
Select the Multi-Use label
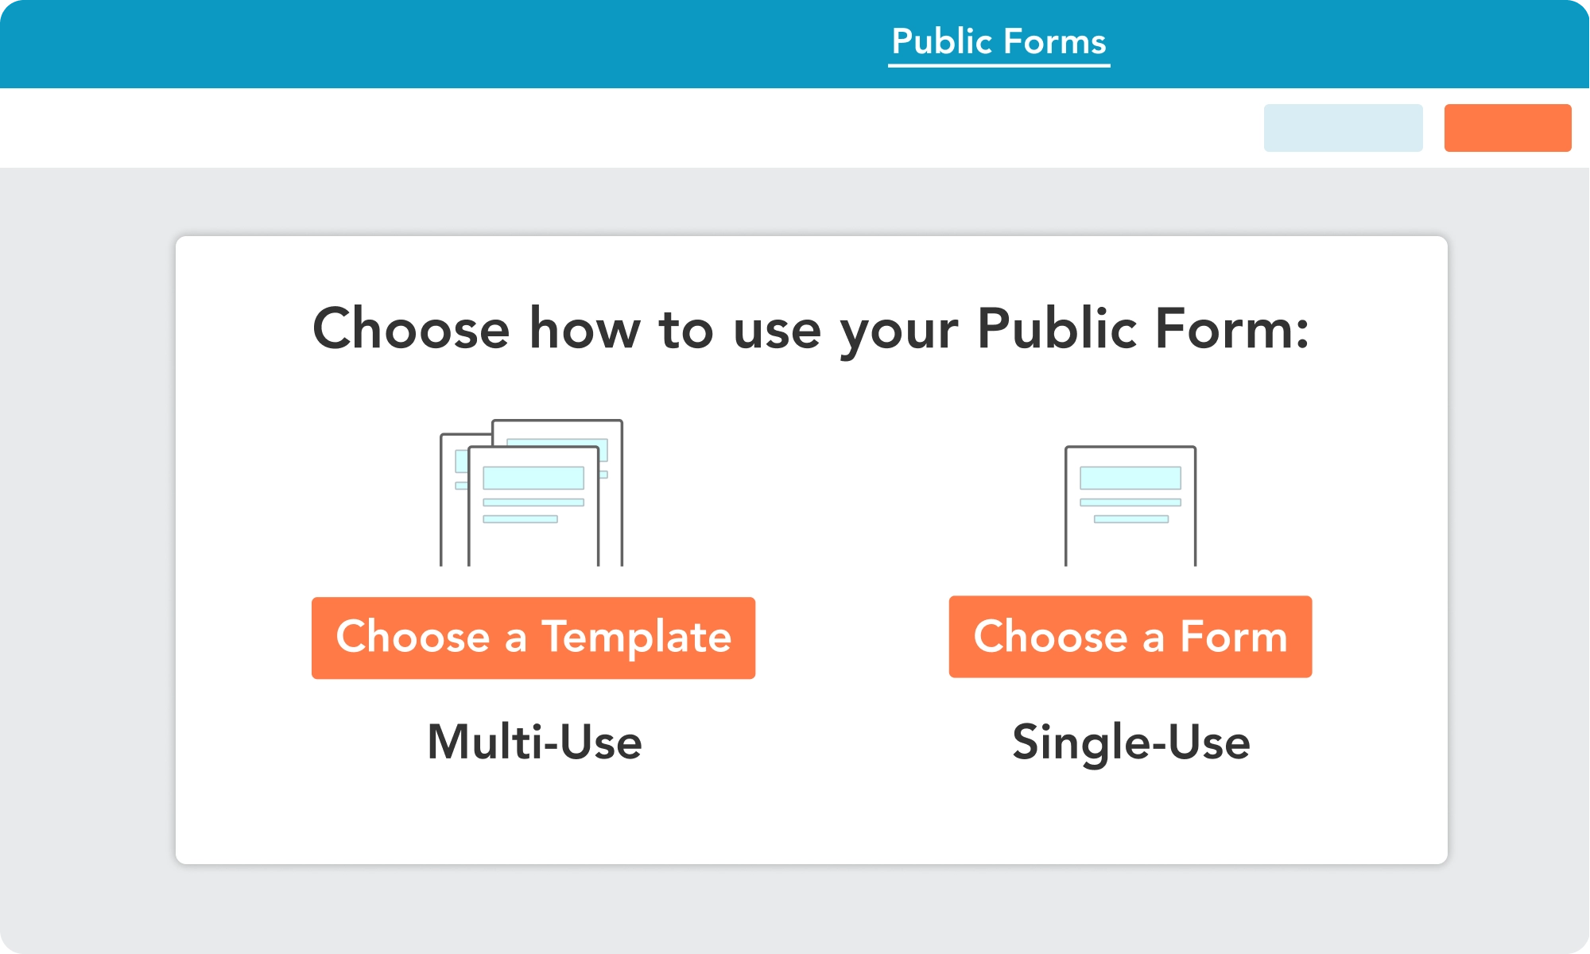[534, 743]
